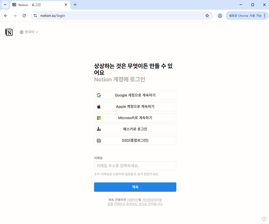Open the Chrome three-dot menu
Image resolution: width=269 pixels, height=224 pixels.
click(x=265, y=16)
